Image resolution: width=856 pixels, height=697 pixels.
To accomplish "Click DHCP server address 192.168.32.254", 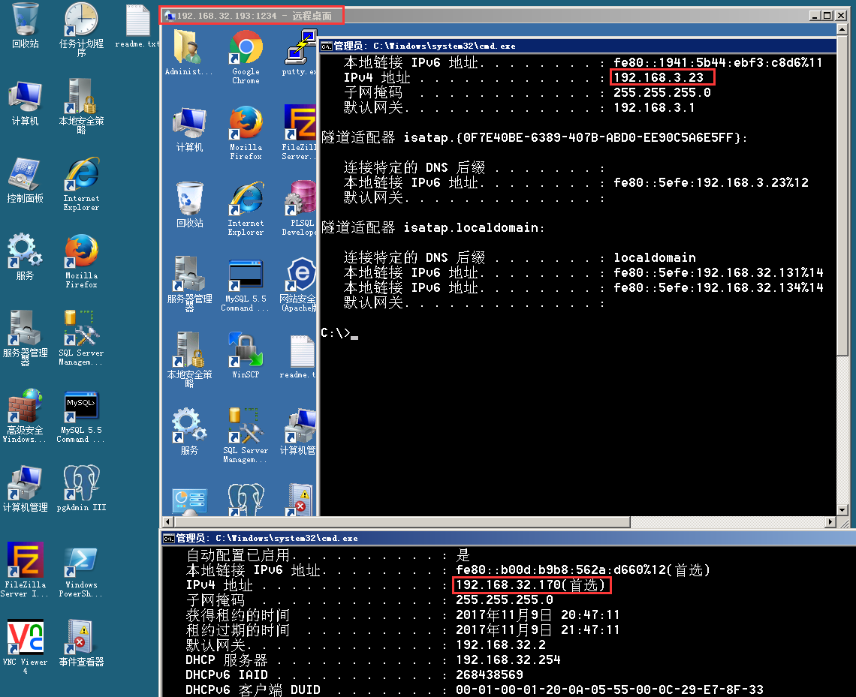I will click(508, 660).
